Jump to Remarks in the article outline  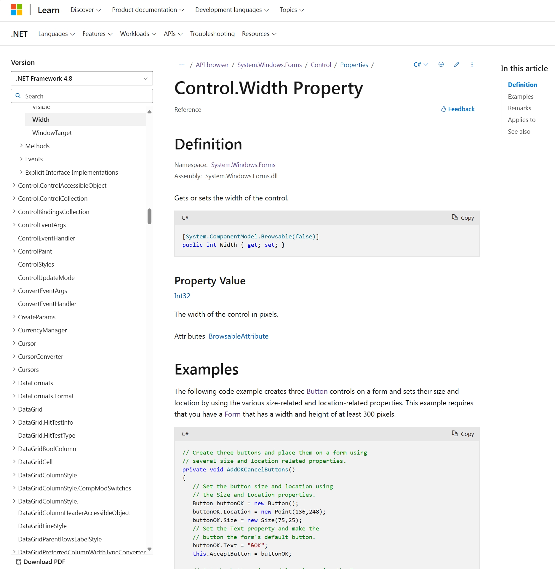pos(519,108)
